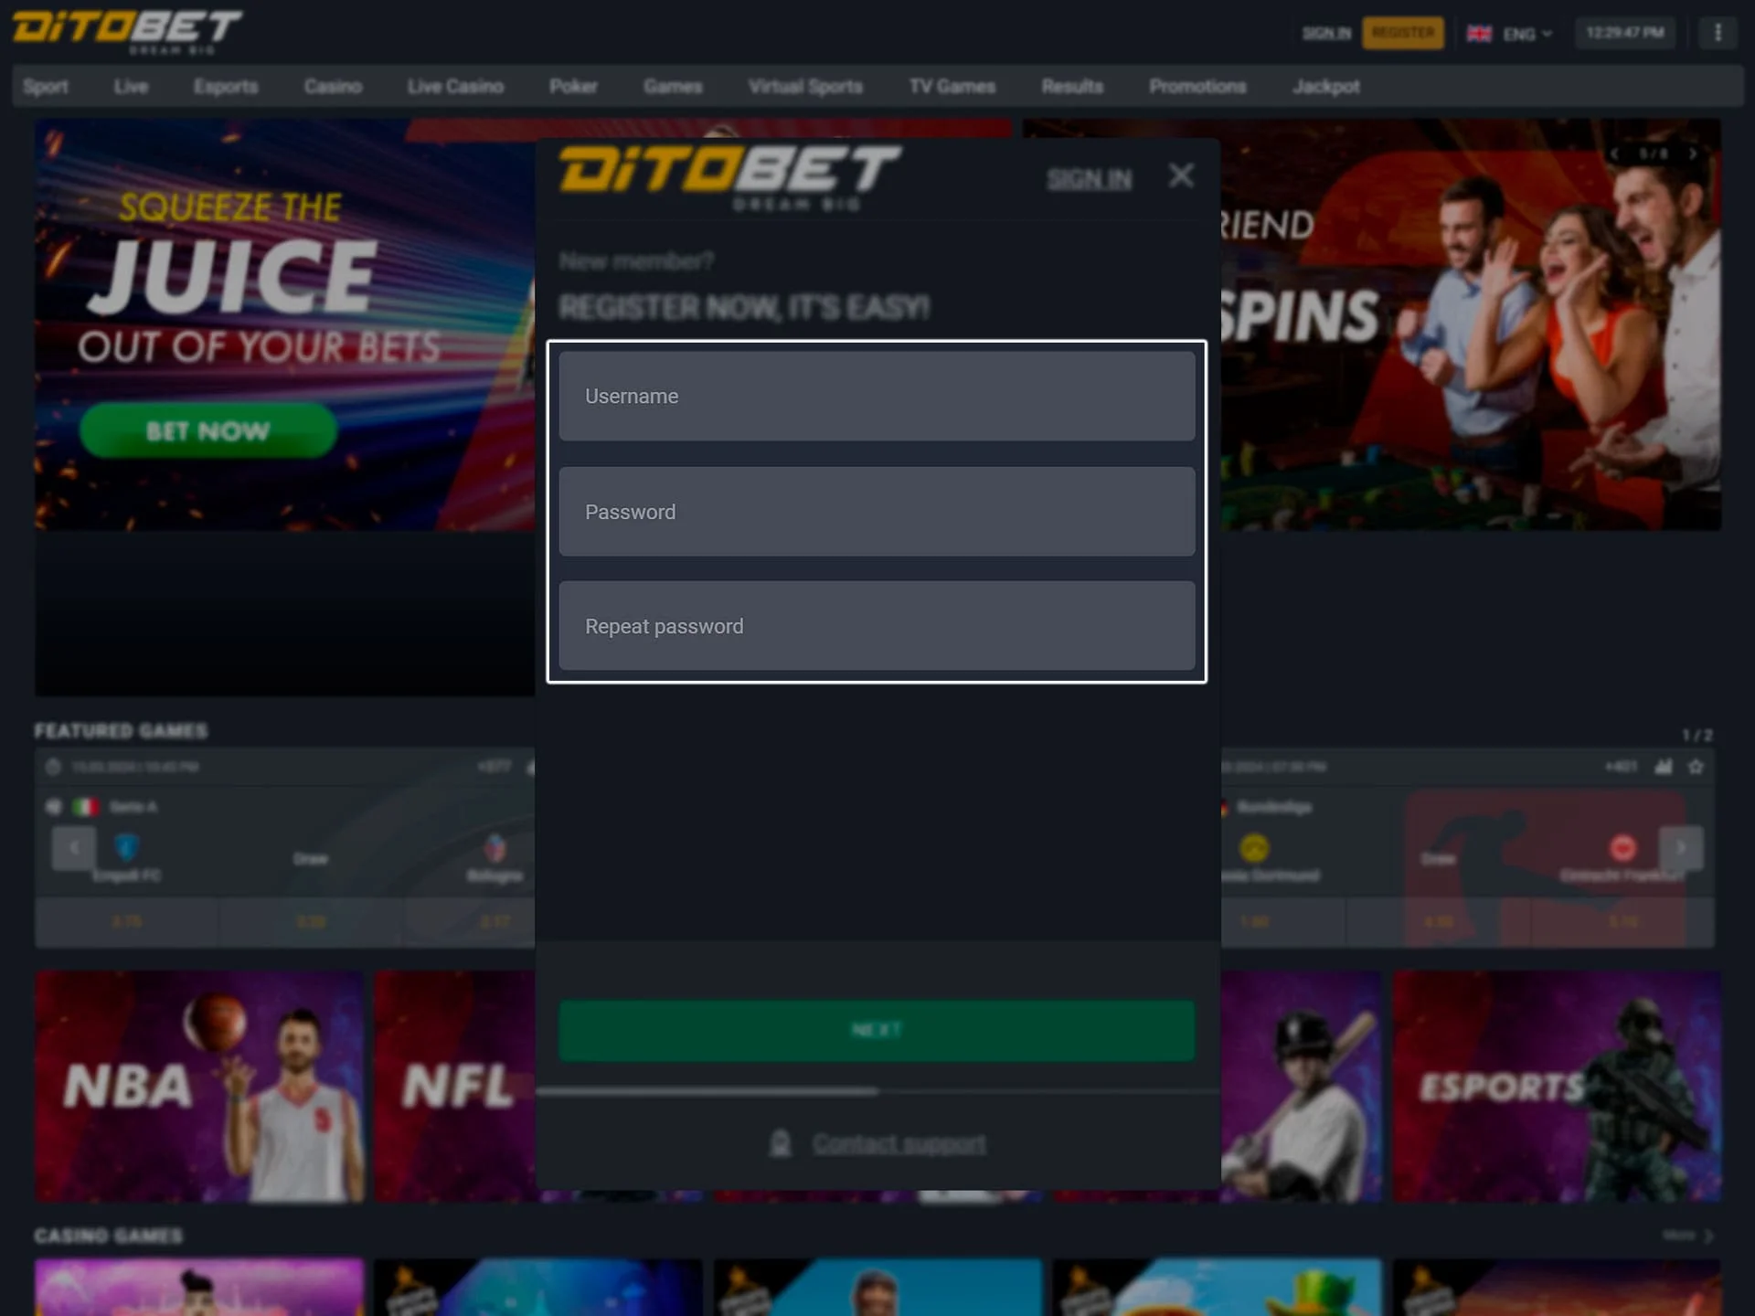
Task: Click the Username input field
Action: click(876, 396)
